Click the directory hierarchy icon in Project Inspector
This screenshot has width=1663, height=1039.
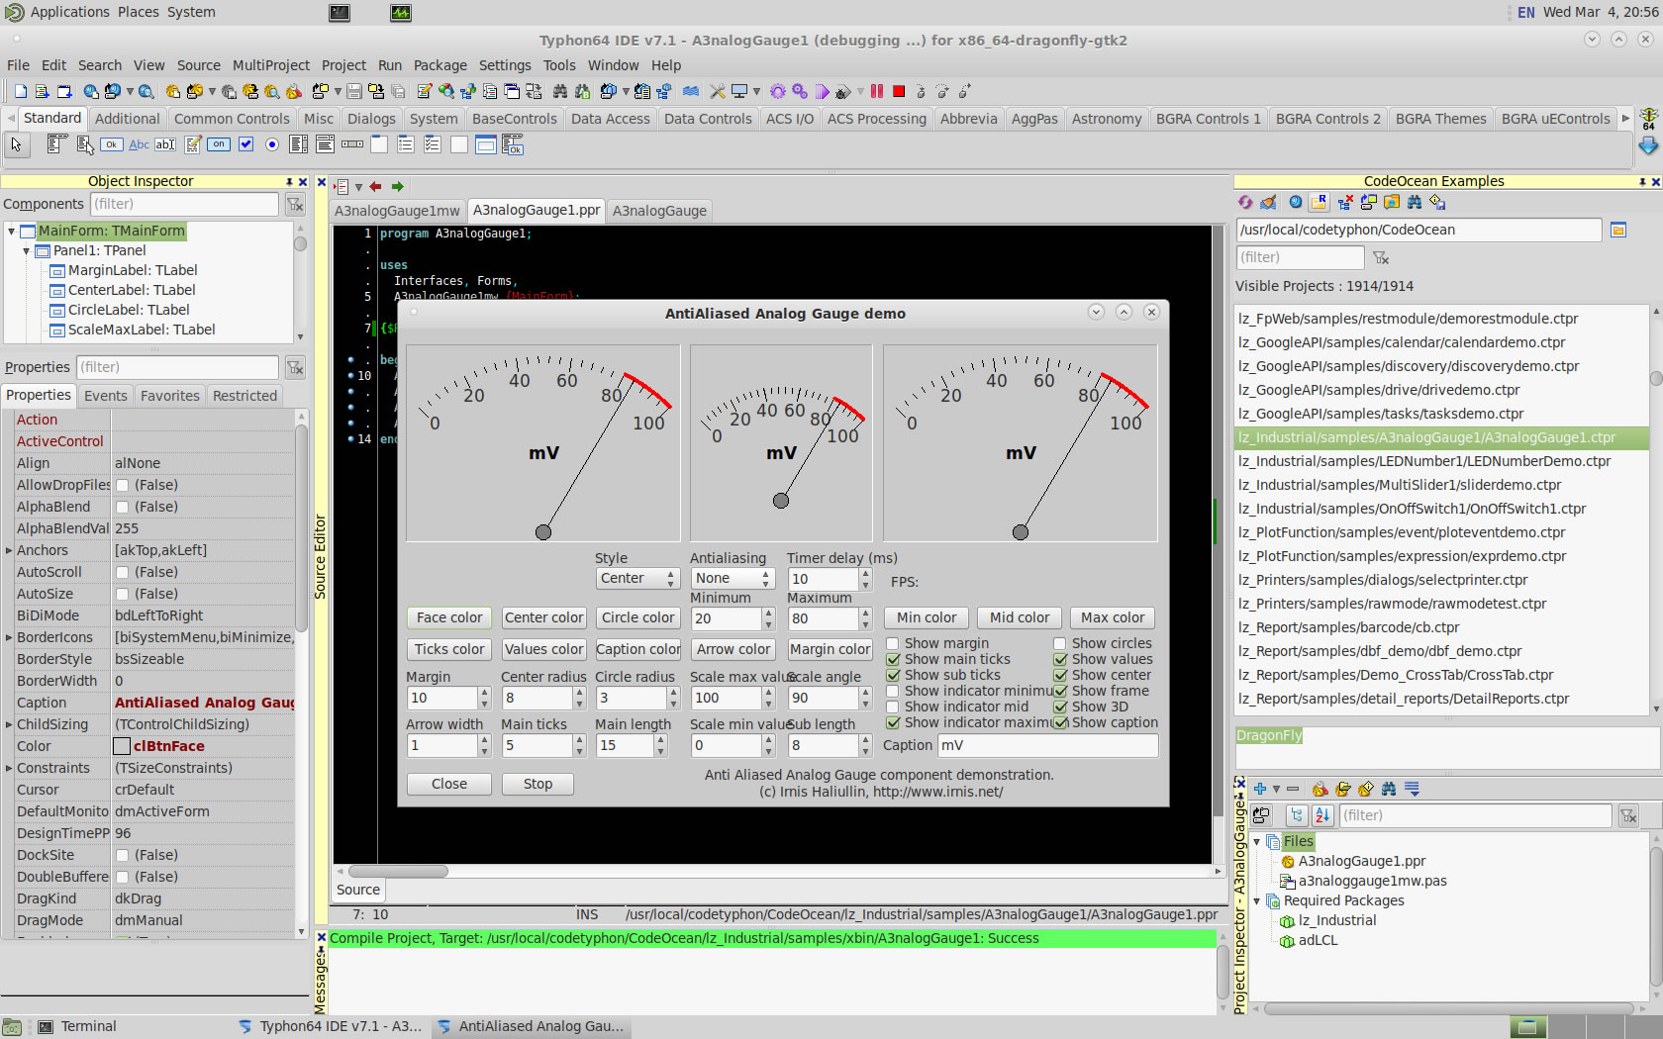pos(1297,815)
